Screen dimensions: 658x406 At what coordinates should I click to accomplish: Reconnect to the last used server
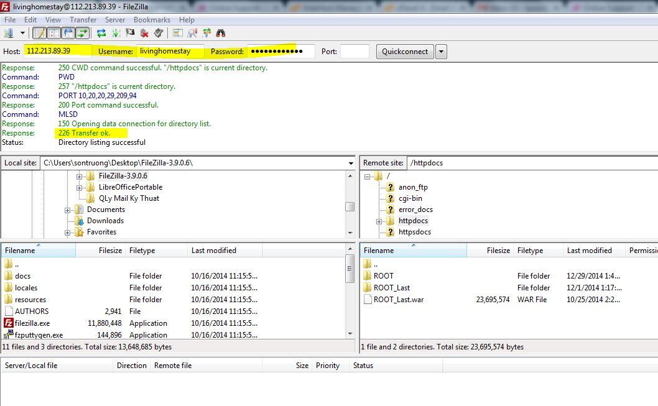158,33
